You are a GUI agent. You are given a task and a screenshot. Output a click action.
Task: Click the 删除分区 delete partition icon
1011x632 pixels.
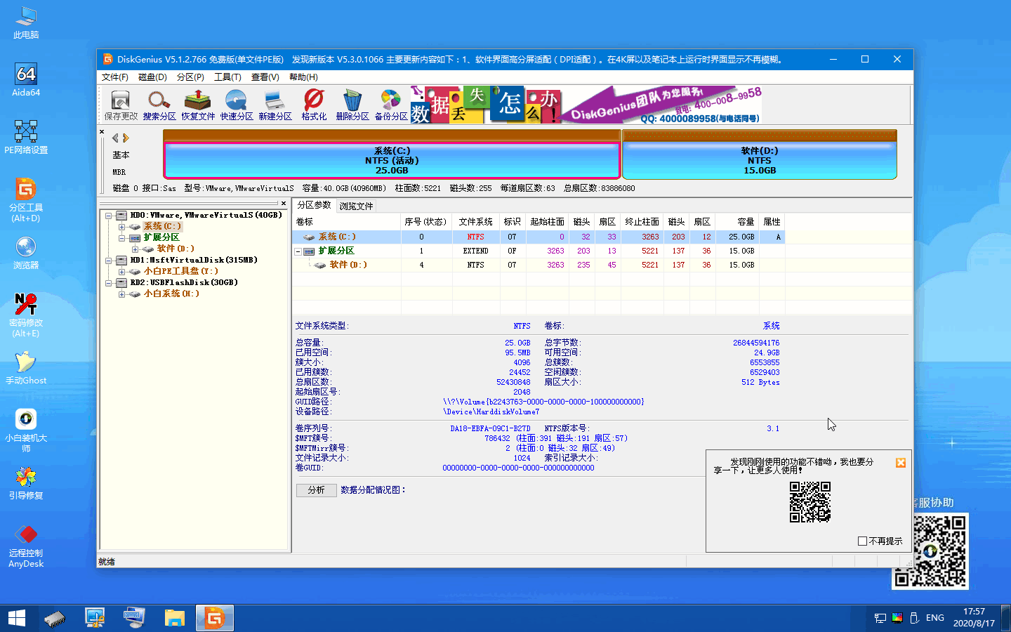pos(352,104)
